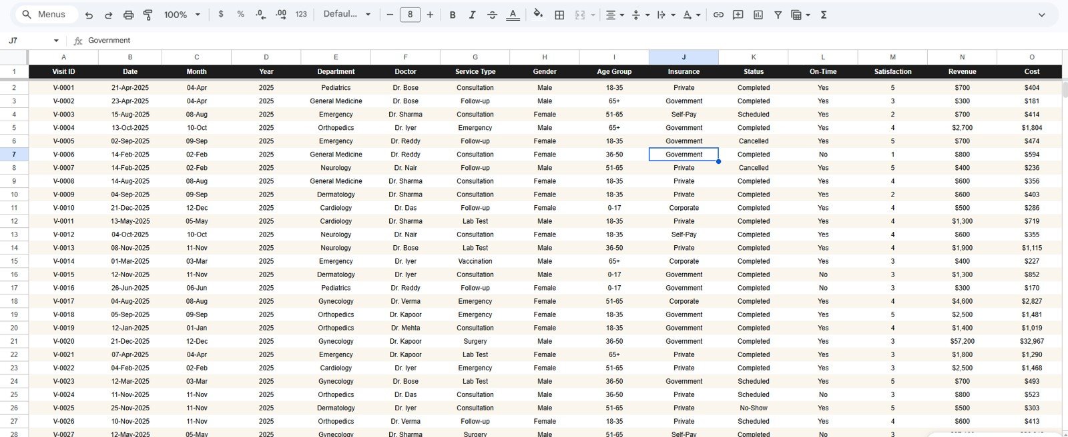The width and height of the screenshot is (1068, 437).
Task: Click the Redo arrow icon
Action: click(109, 15)
